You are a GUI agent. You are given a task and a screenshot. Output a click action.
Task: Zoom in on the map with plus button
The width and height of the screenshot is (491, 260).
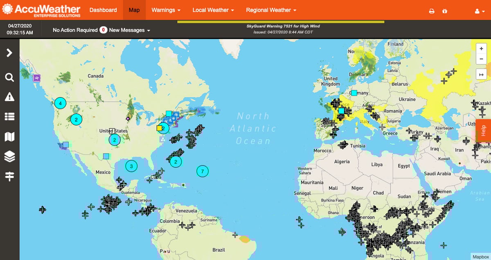click(482, 48)
